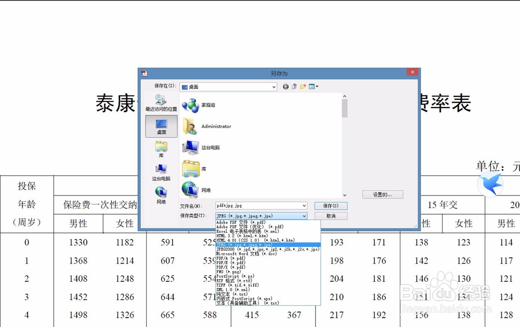
Task: Choose the XML 1.0 (*.xml) file type
Action: coord(268,290)
